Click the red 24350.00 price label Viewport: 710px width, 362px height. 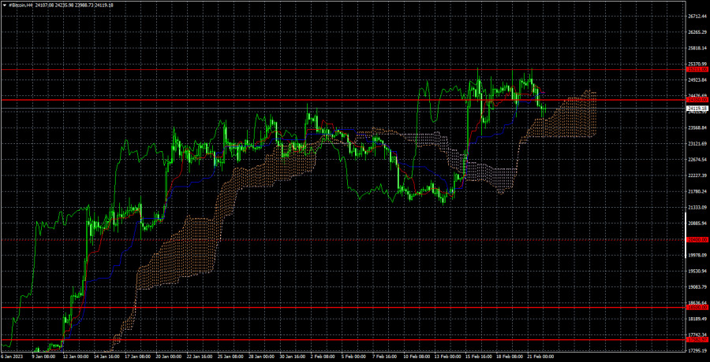pyautogui.click(x=697, y=99)
